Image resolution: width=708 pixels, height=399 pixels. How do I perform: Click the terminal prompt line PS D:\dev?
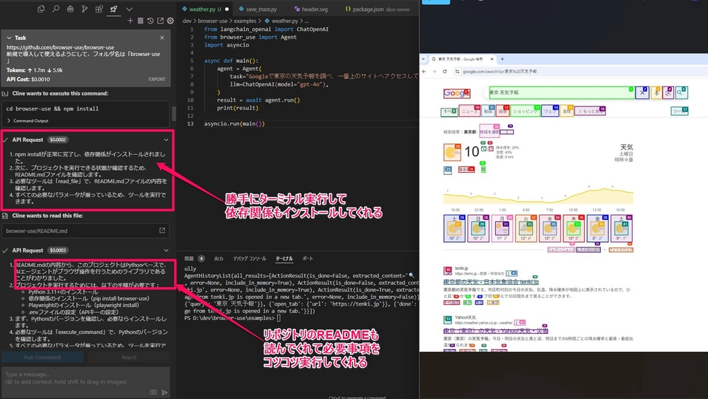pos(232,318)
